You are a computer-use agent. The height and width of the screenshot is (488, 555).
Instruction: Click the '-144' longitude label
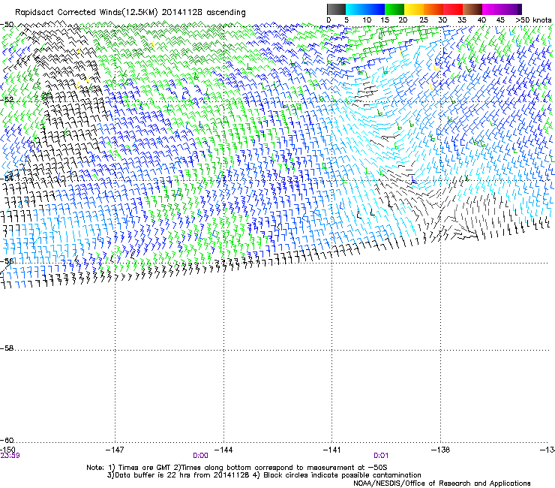pyautogui.click(x=223, y=450)
